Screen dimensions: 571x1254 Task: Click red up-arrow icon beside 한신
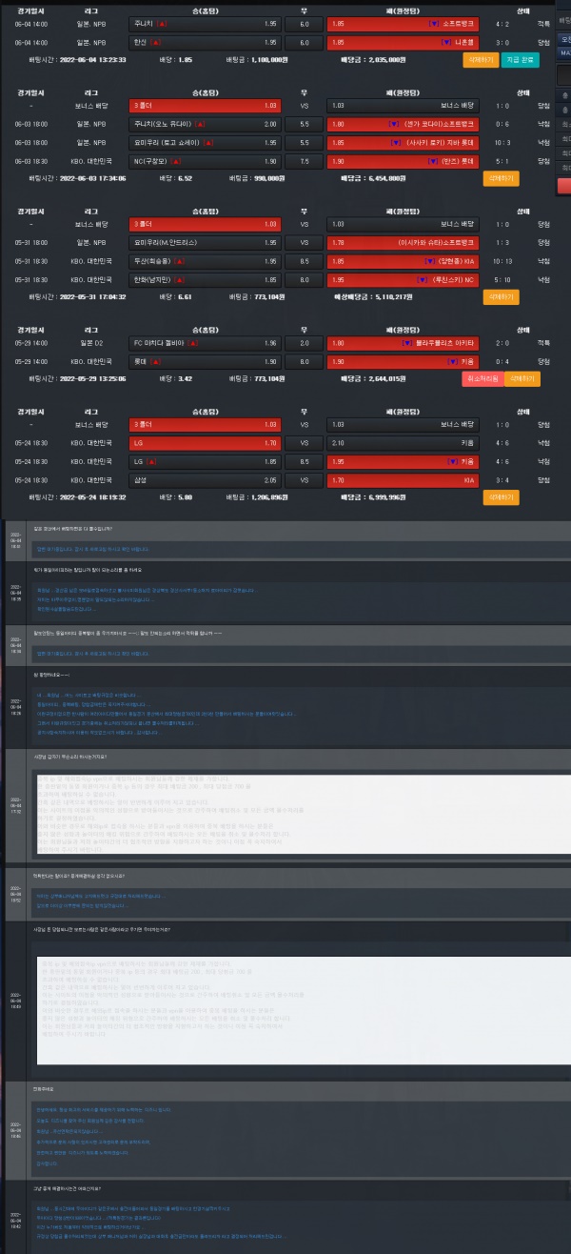(x=155, y=43)
